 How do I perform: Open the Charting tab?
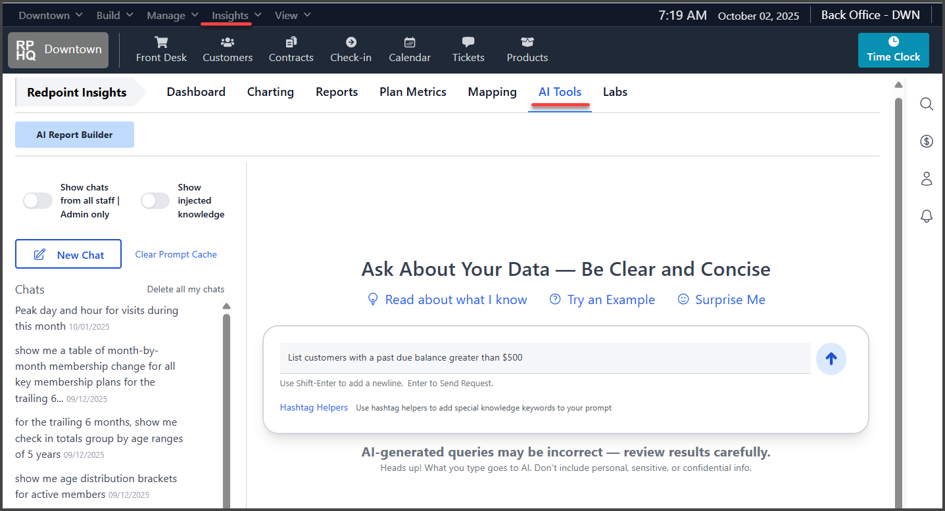(270, 91)
